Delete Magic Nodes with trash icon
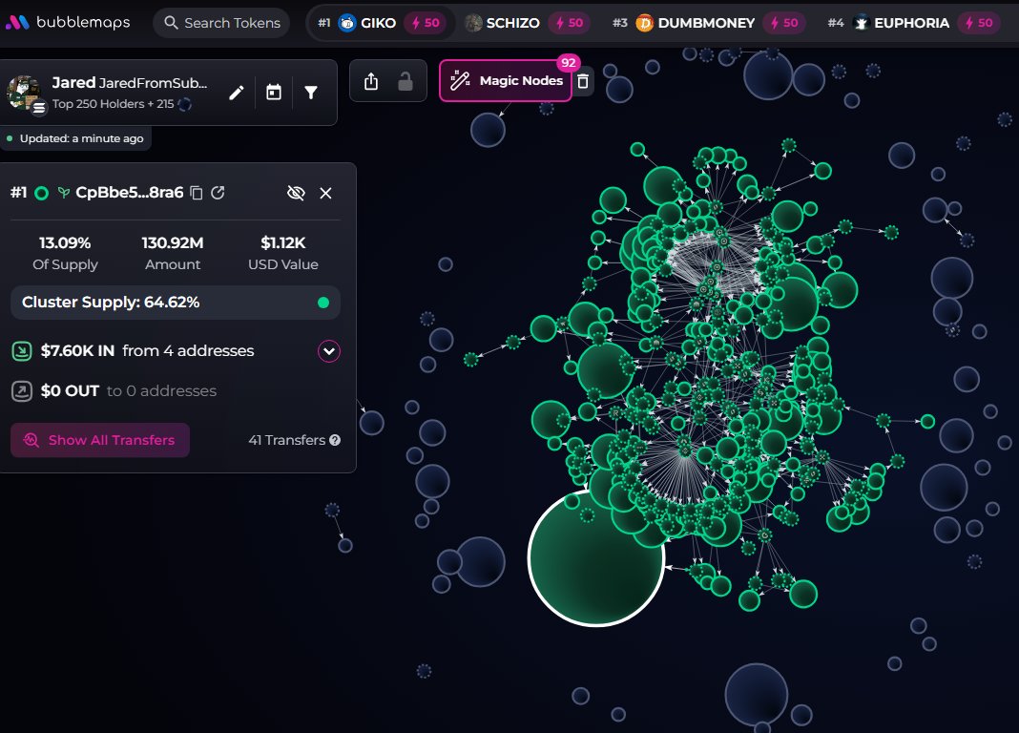The height and width of the screenshot is (733, 1019). pos(583,82)
